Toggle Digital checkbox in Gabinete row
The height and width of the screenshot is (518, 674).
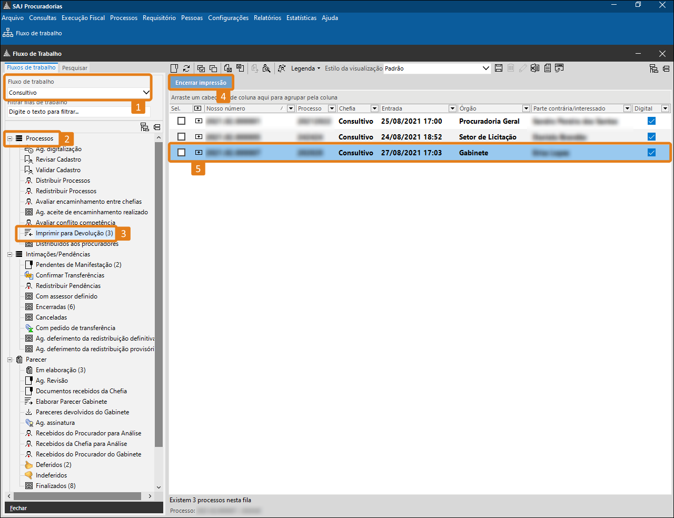point(651,153)
